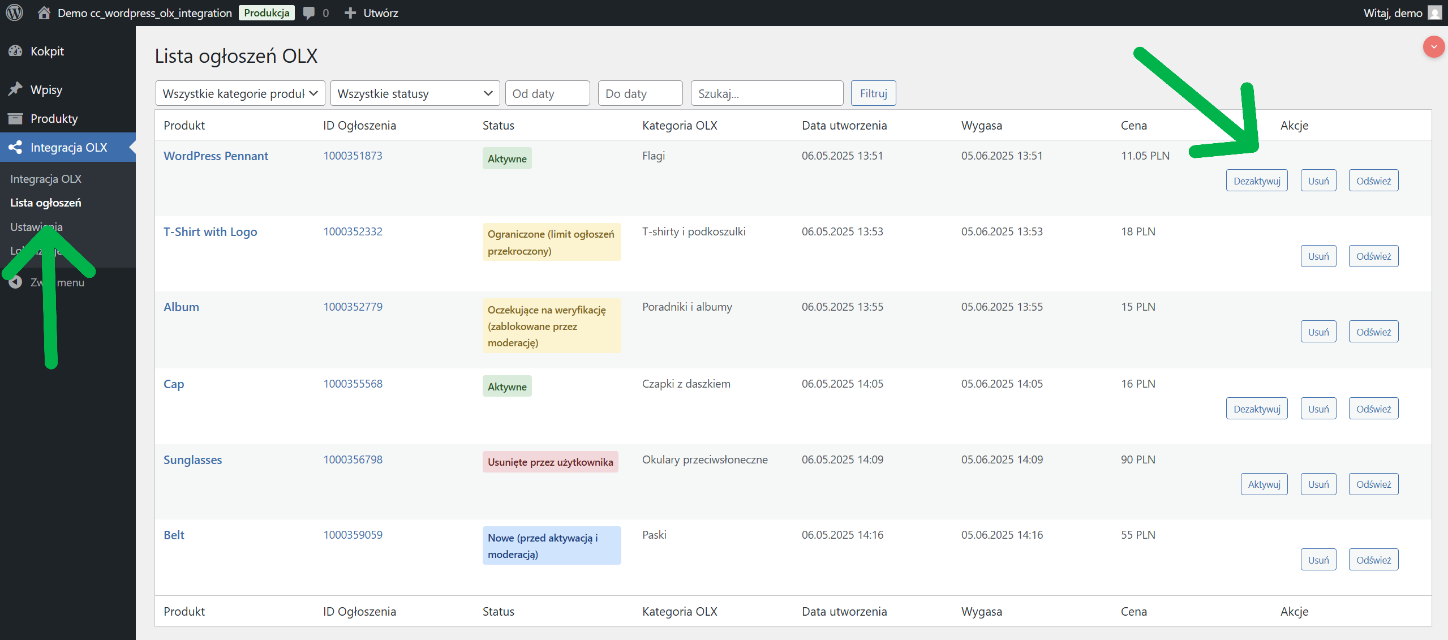Delete the T-Shirt with Logo listing
Screen dimensions: 1448x640
(x=1318, y=256)
